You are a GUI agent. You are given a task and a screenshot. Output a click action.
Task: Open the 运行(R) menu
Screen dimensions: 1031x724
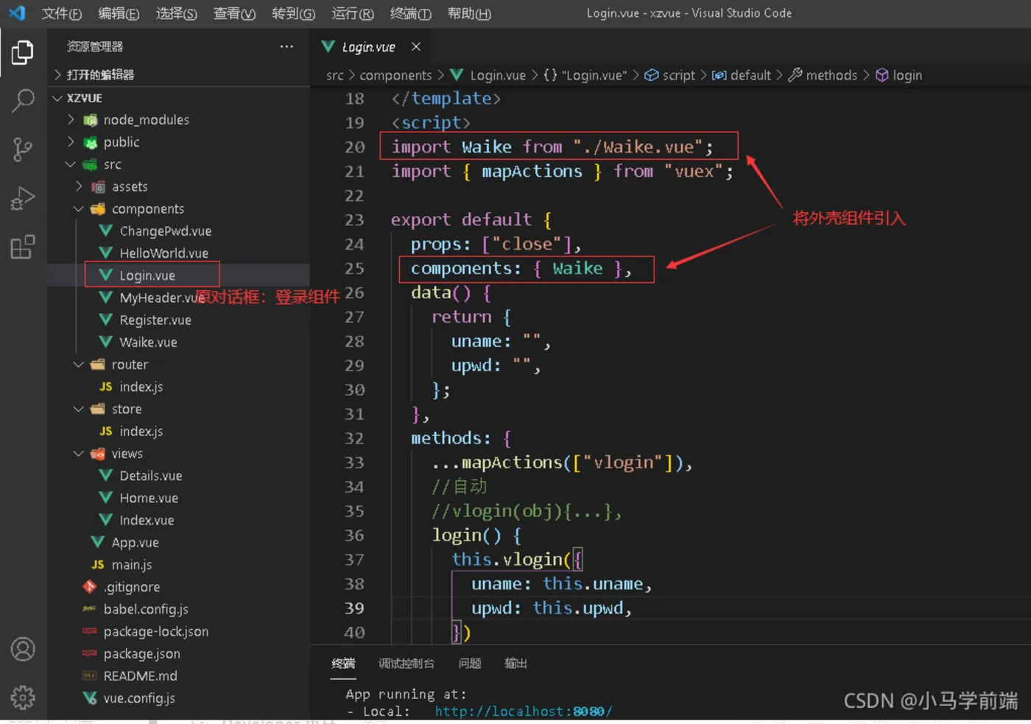353,13
